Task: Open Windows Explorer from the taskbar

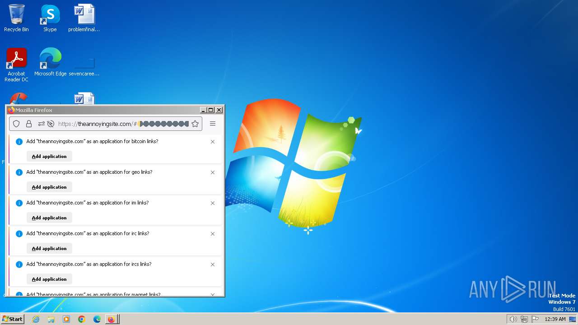Action: (x=51, y=319)
